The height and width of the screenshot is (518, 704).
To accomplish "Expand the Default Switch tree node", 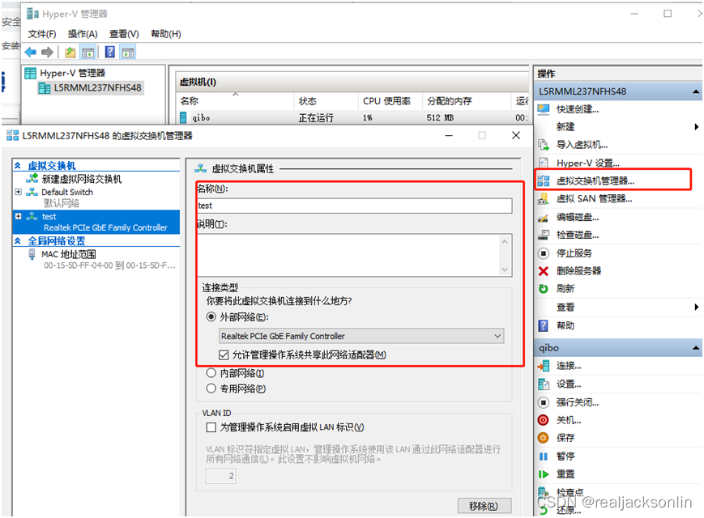I will [19, 192].
